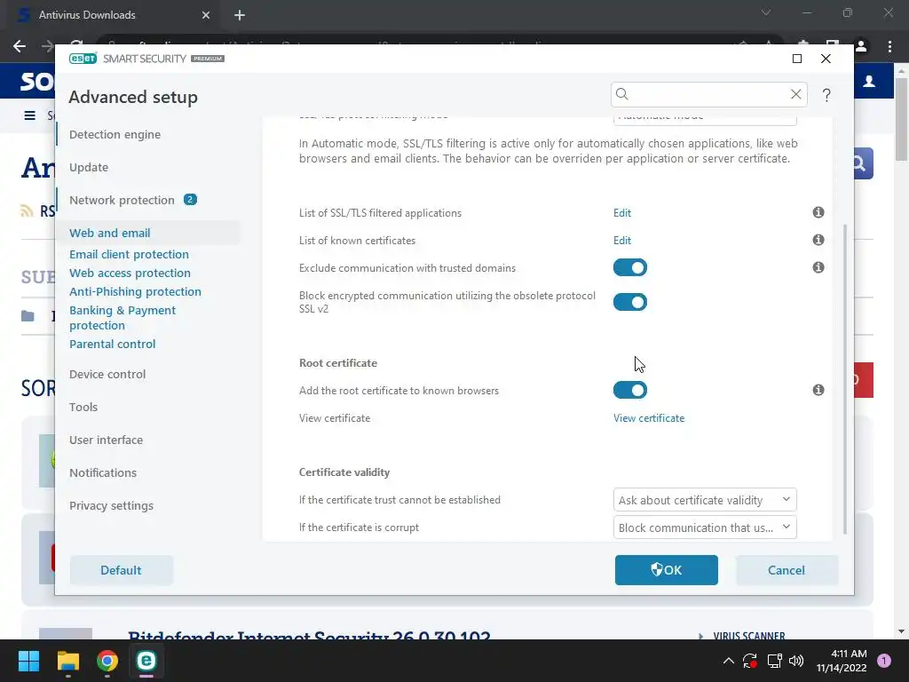Image resolution: width=909 pixels, height=682 pixels.
Task: Click the website user account icon
Action: 869,82
